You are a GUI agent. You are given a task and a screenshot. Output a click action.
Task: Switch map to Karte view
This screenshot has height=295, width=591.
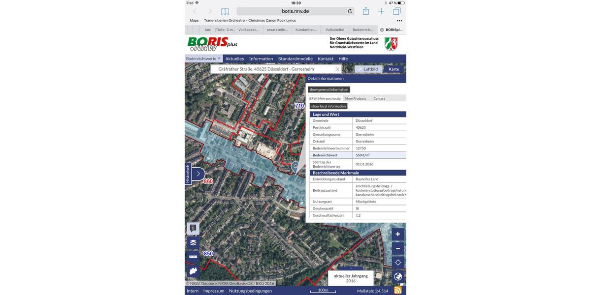pos(394,69)
